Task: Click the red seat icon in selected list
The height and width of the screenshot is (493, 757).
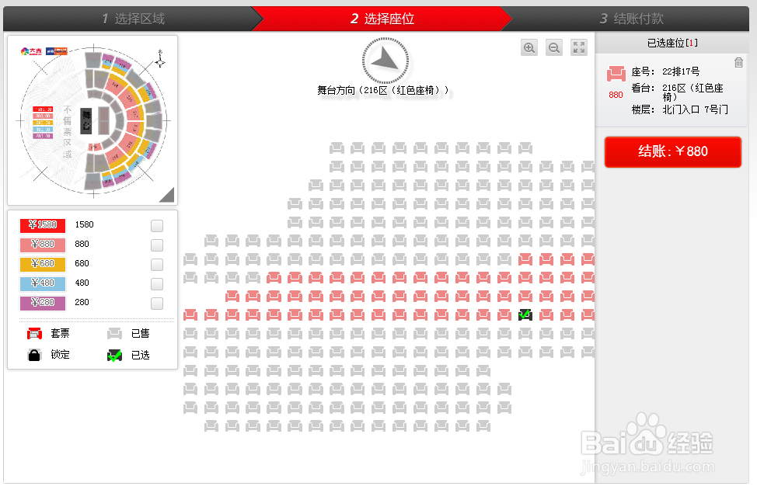Action: [616, 74]
